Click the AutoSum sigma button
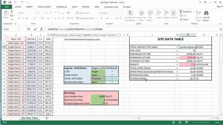Screen dimensions: 223x125 186,11
